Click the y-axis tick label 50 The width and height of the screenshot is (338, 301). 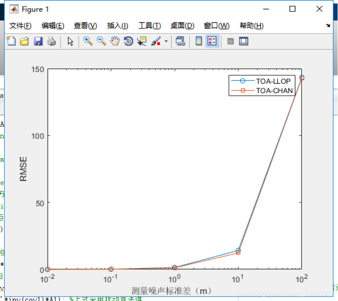[40, 203]
